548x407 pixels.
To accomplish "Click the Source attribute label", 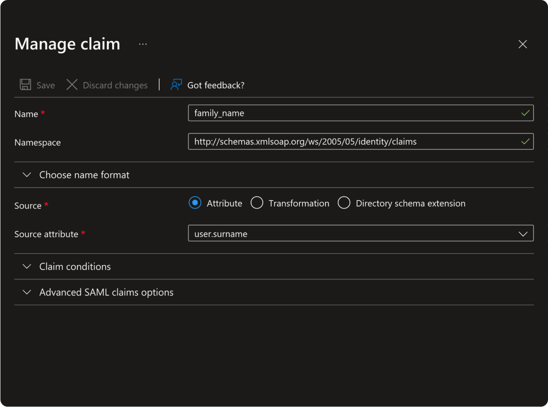I will [x=46, y=234].
